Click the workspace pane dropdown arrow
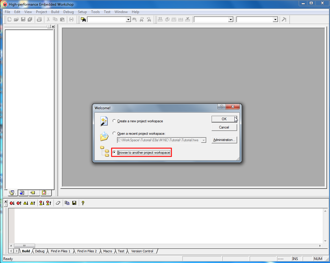The height and width of the screenshot is (263, 330). (x=49, y=26)
